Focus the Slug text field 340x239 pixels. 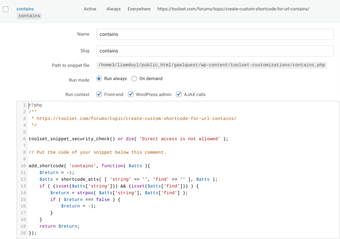tap(215, 51)
